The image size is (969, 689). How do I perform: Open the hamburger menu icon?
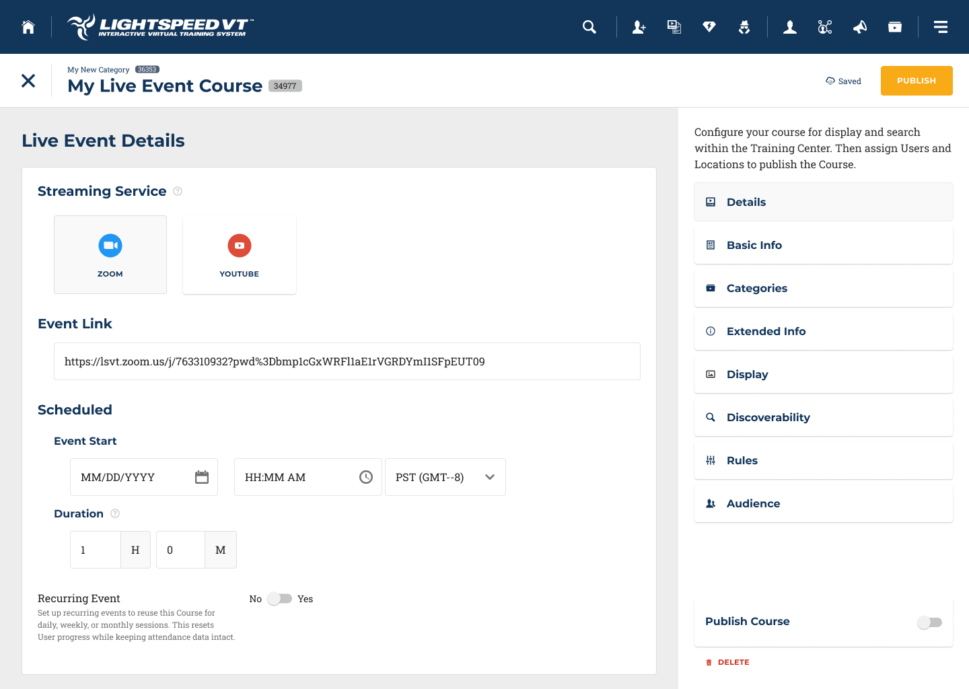941,27
